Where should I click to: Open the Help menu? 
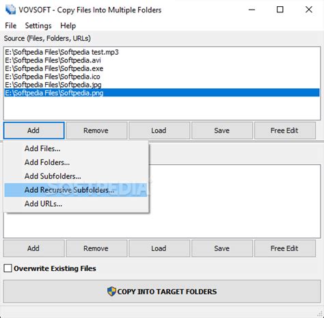(68, 25)
